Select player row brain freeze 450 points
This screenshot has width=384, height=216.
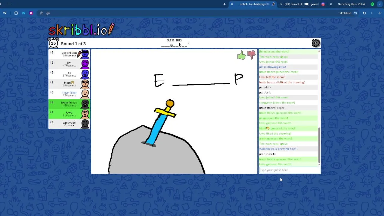tap(69, 104)
